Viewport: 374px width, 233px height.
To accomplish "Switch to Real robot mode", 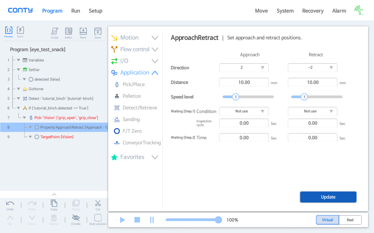I will [350, 220].
